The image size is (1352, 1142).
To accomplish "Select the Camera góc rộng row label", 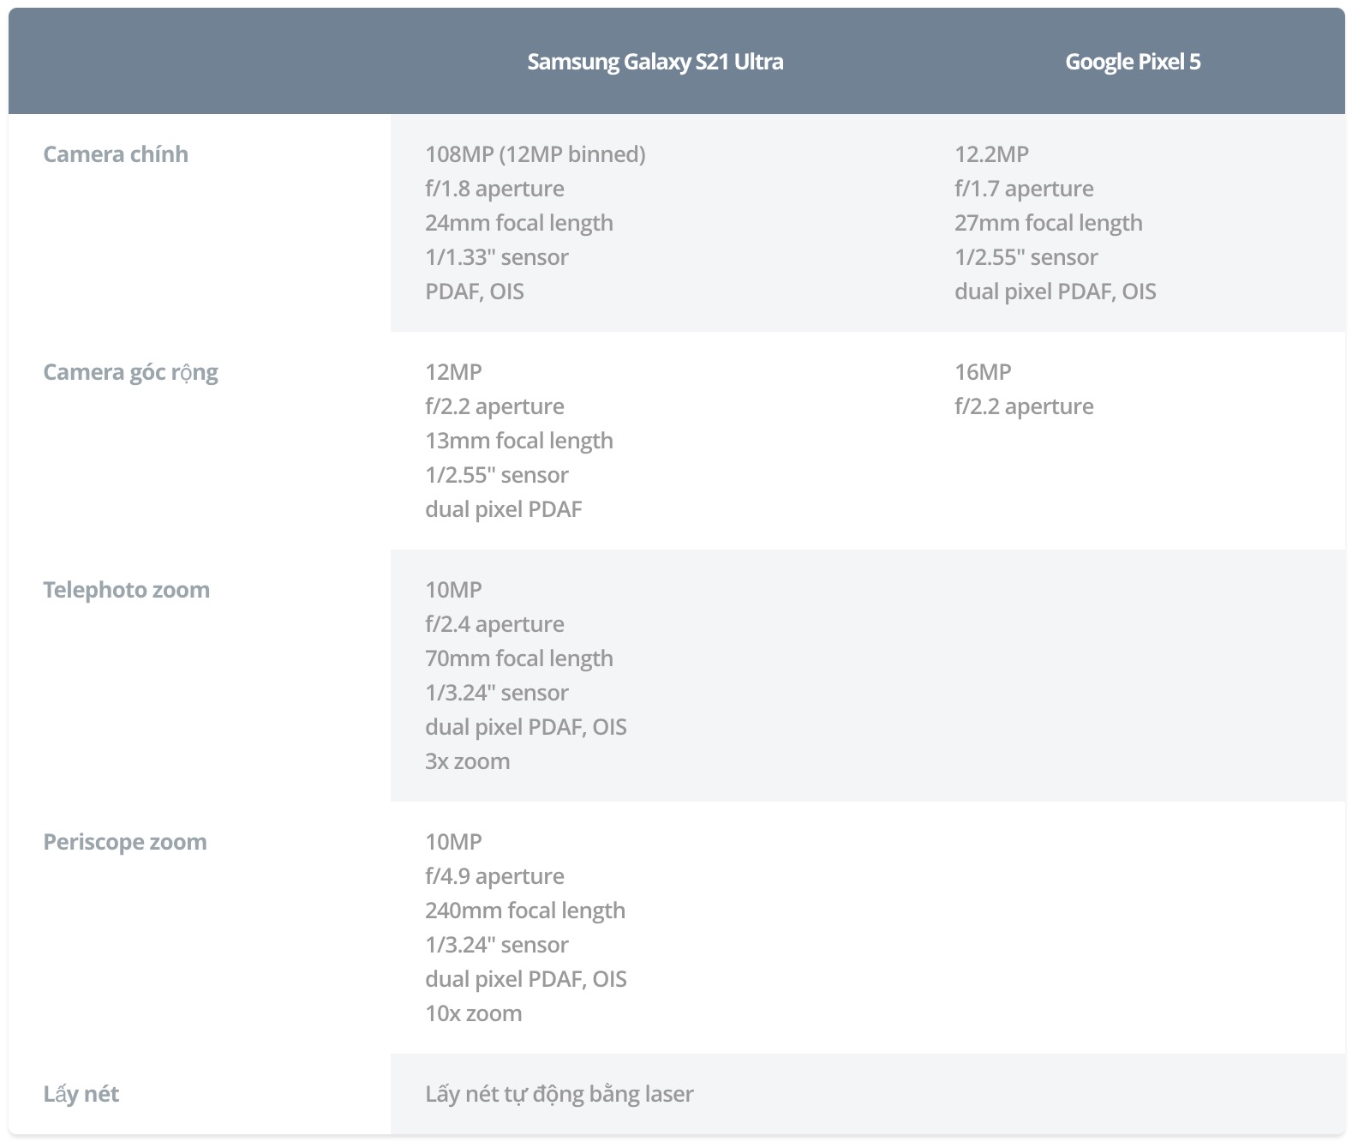I will tap(130, 372).
